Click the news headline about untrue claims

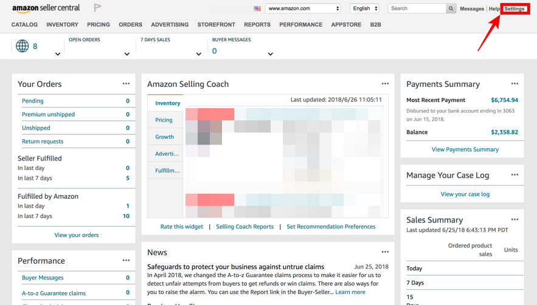(x=235, y=267)
